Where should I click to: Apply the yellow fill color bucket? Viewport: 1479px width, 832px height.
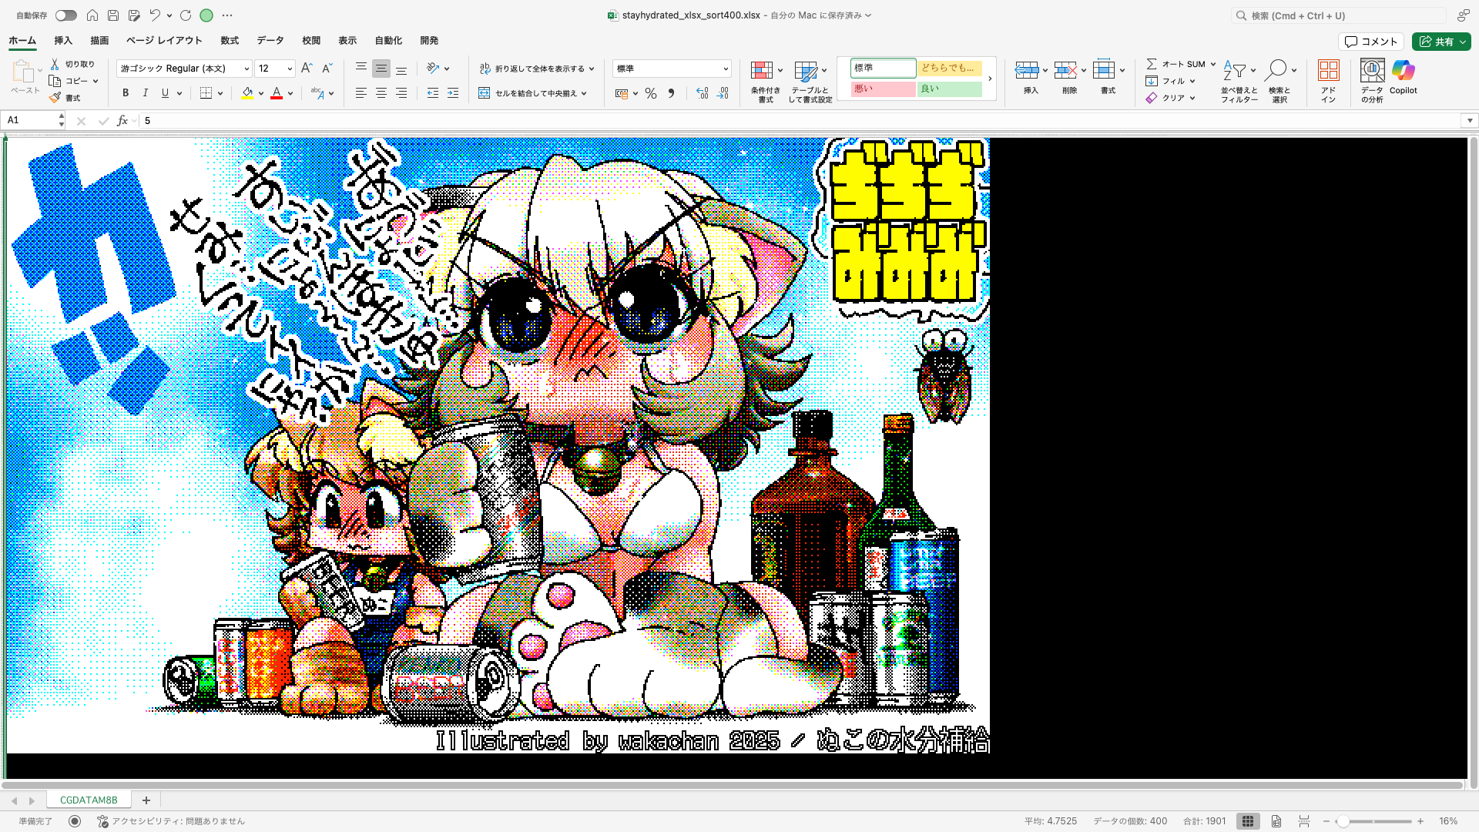point(247,93)
